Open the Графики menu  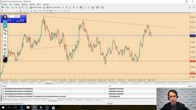[x=24, y=4]
